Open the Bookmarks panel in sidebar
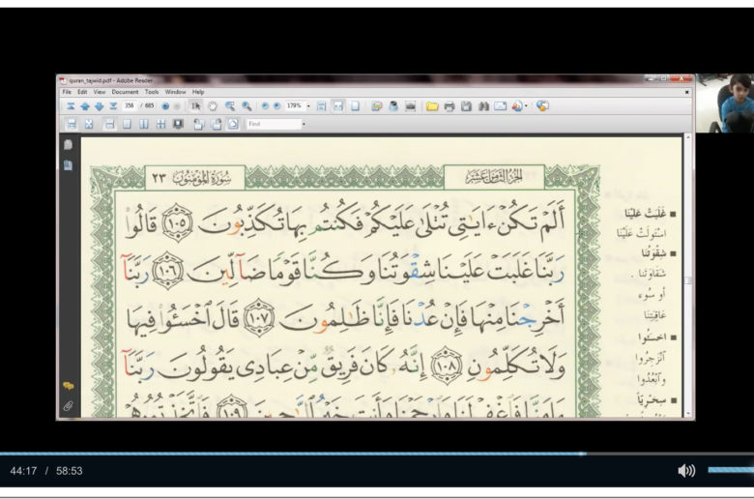This screenshot has height=499, width=754. click(x=68, y=165)
